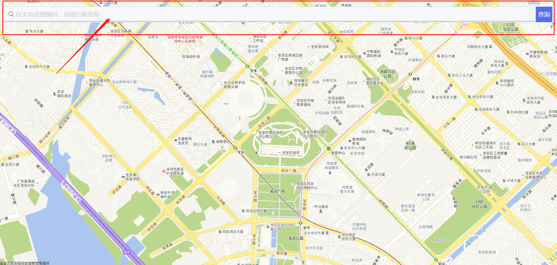The image size is (557, 265).
Task: Click the 创业一路 road label
Action: pyautogui.click(x=289, y=170)
